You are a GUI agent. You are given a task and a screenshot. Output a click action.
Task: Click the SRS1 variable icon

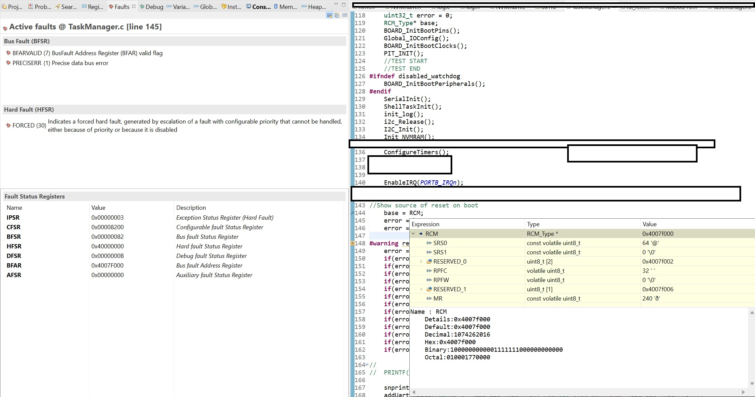coord(429,252)
